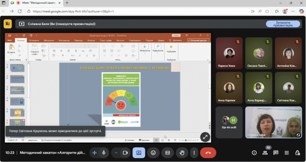Toggle the present screen button
Viewport: 306px width, 162px height.
tap(139, 153)
